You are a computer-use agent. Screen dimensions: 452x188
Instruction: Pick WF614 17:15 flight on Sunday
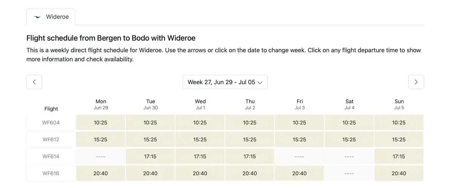pyautogui.click(x=399, y=156)
